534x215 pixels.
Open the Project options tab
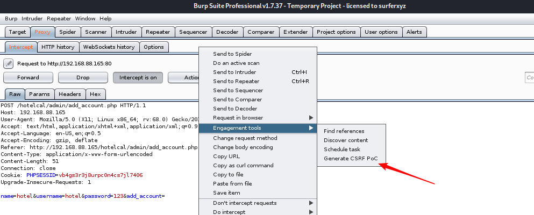pos(336,32)
